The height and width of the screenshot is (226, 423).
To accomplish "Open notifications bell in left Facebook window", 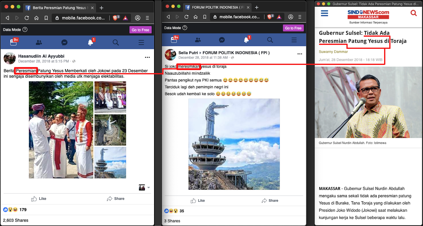I will coord(91,42).
